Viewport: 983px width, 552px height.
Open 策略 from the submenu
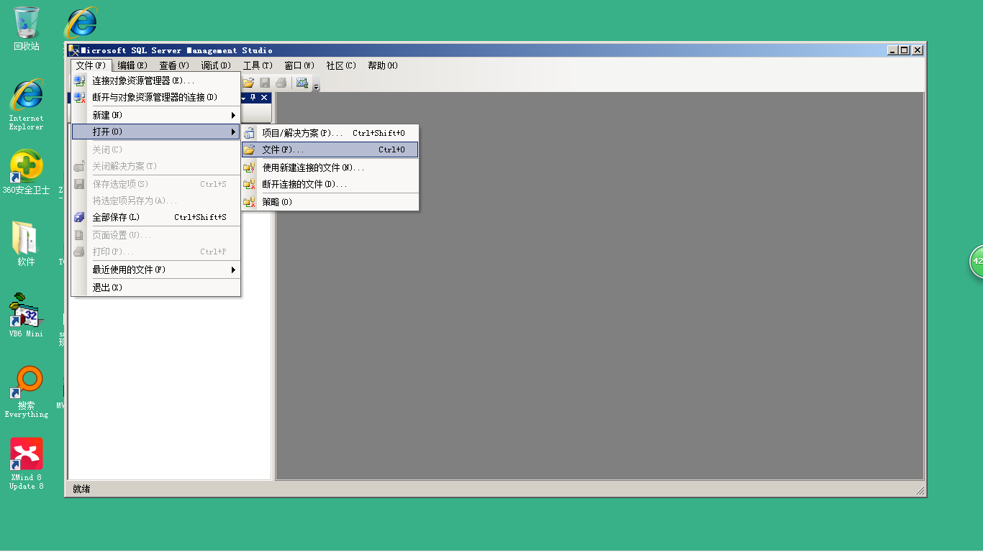coord(330,202)
